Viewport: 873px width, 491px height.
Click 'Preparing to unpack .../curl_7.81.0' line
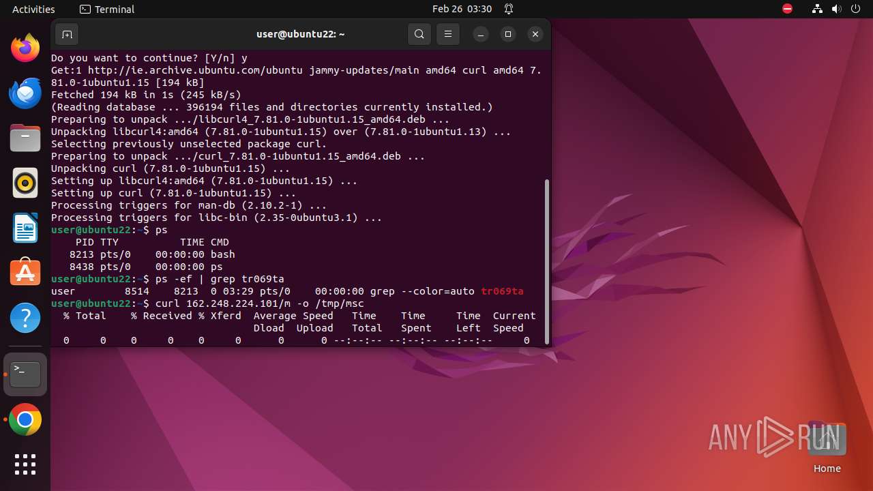pos(238,156)
